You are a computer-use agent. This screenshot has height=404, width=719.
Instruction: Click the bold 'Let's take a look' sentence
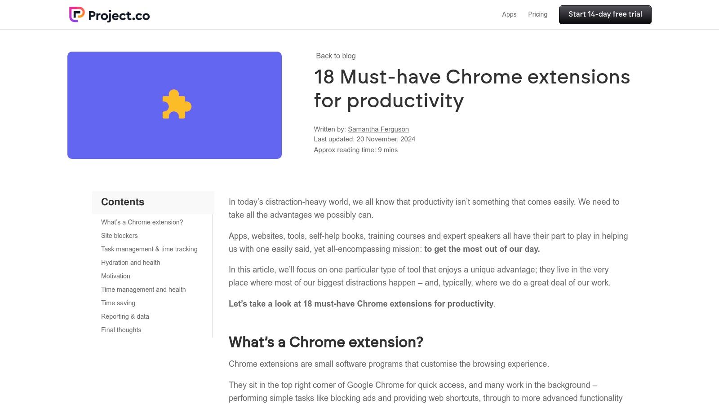tap(361, 304)
